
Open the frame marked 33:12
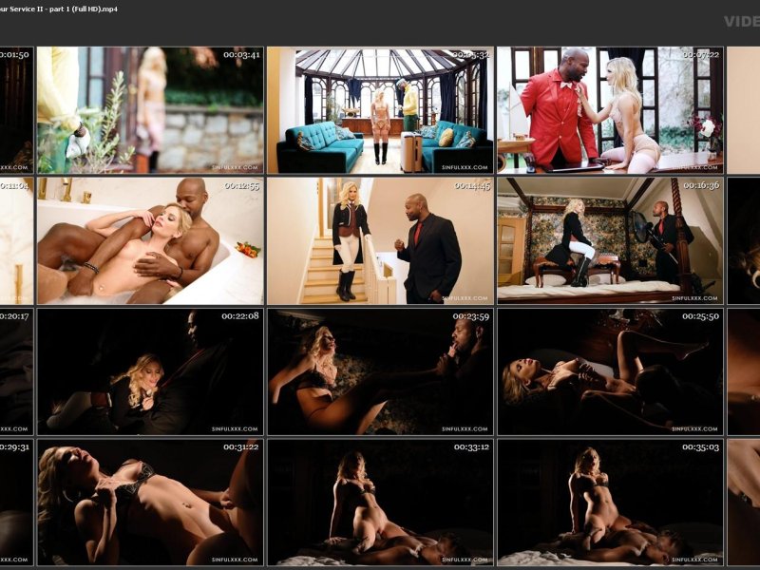pyautogui.click(x=380, y=502)
